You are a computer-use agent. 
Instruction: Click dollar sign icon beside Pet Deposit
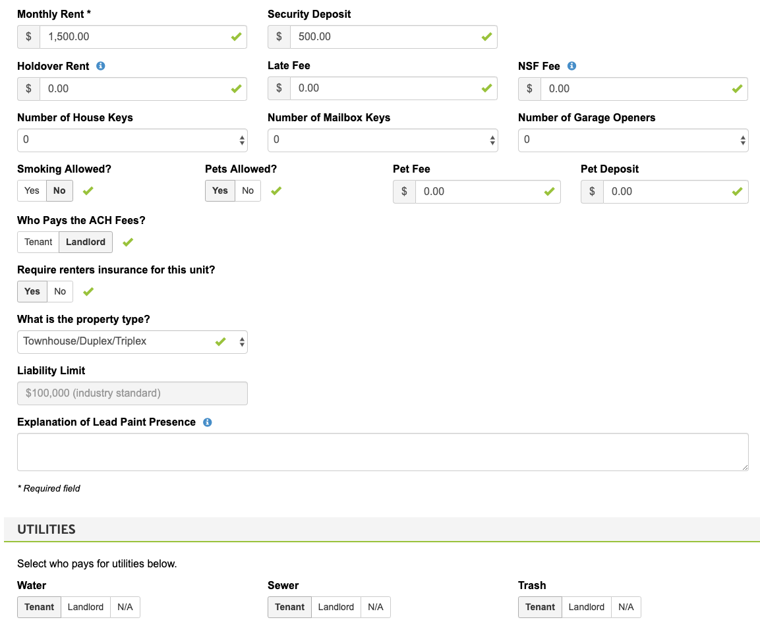click(x=592, y=192)
